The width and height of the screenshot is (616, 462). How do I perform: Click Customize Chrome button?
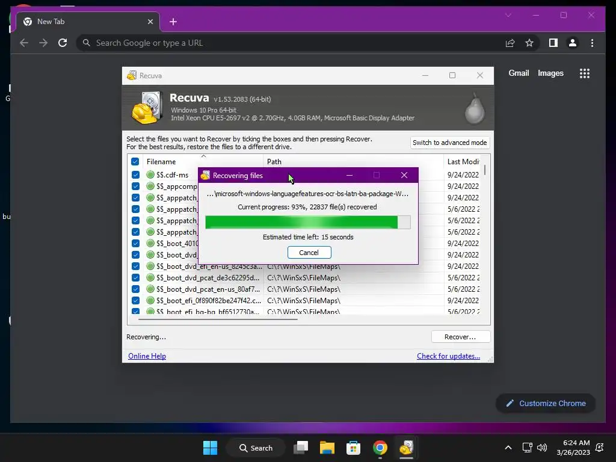coord(546,404)
